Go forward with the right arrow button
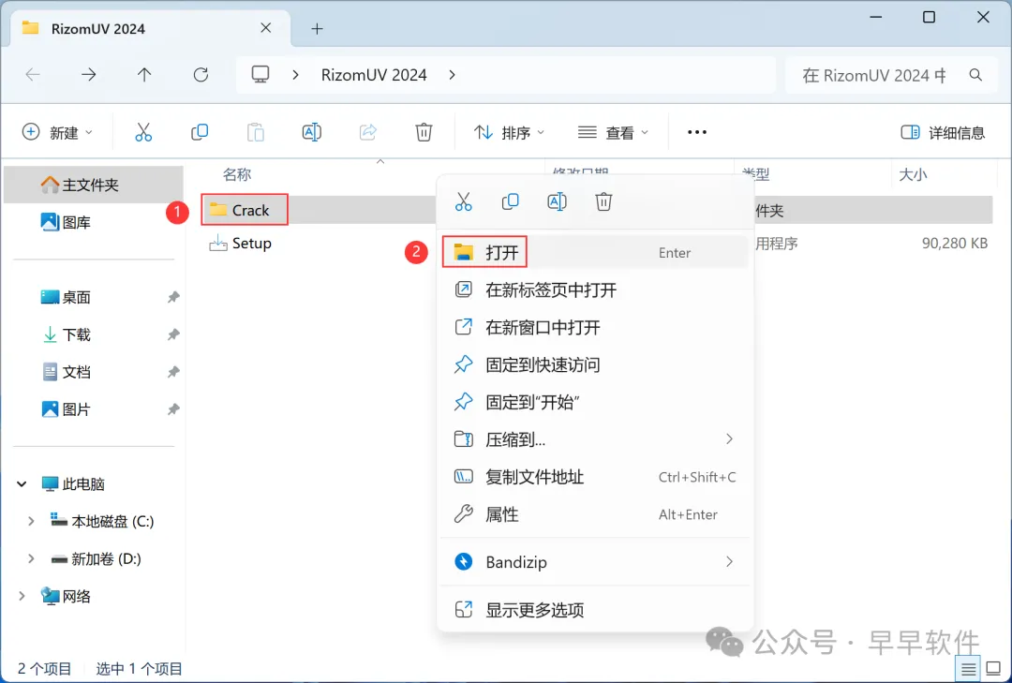 coord(88,75)
